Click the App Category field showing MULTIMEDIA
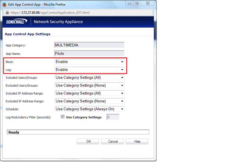 89,45
